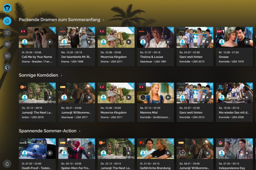Screen dimensions: 256x170
Task: Open the user profile picture icon
Action: 7,67
